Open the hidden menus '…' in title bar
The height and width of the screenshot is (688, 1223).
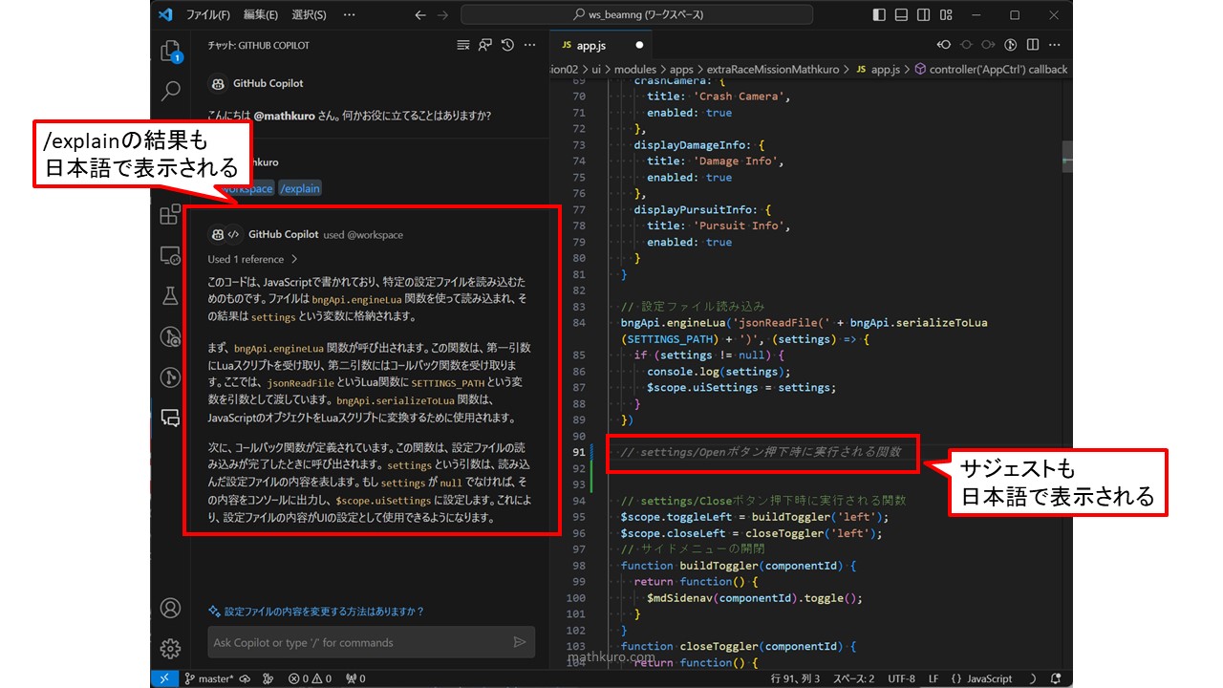click(x=349, y=15)
